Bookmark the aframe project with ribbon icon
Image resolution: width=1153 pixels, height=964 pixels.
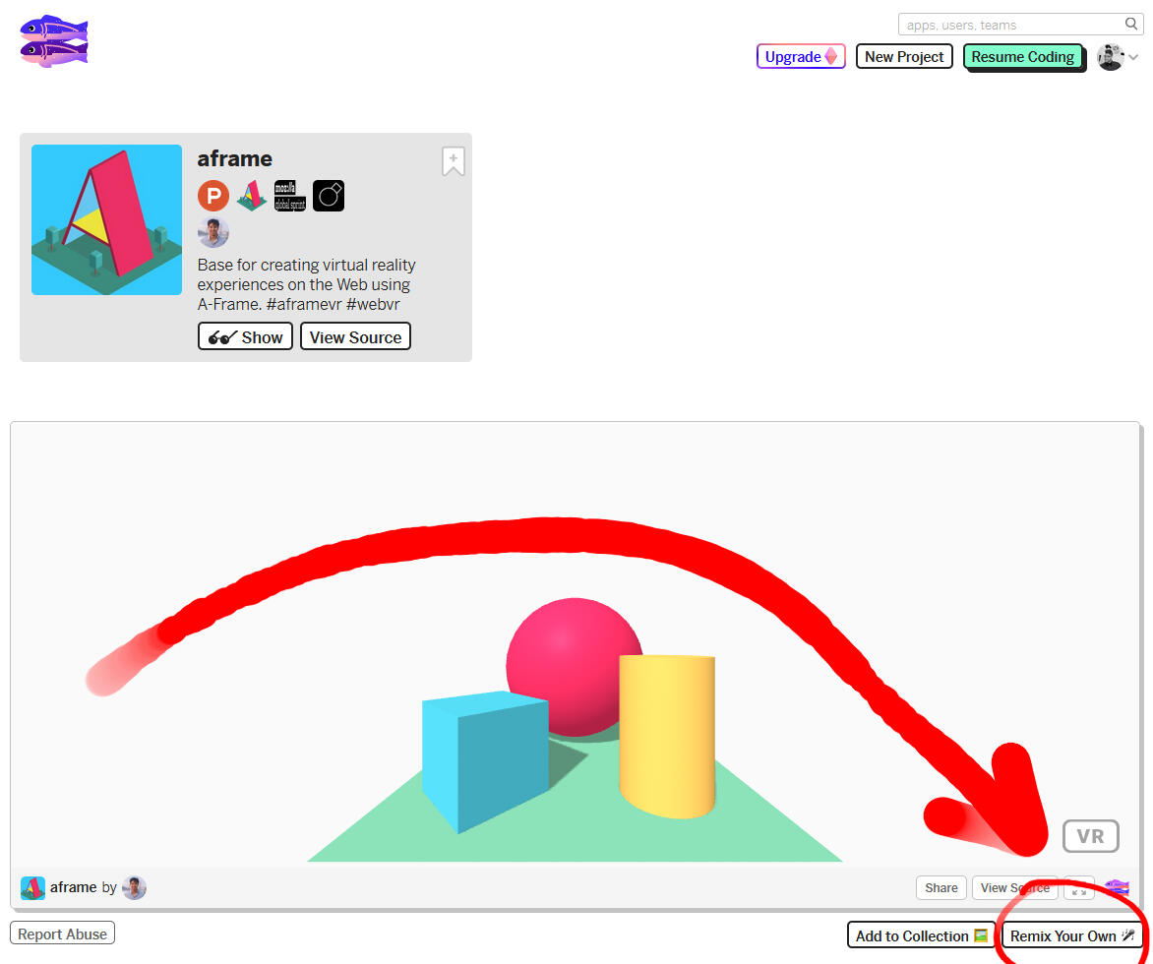click(x=453, y=161)
